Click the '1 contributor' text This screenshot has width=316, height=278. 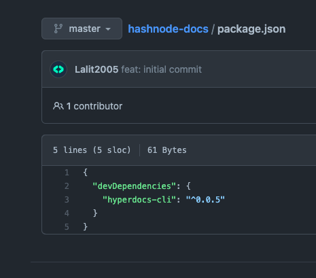(x=94, y=106)
